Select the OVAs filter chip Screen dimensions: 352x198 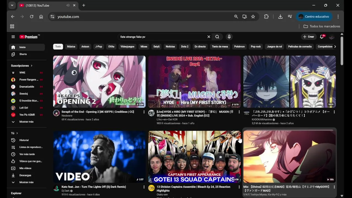point(111,47)
